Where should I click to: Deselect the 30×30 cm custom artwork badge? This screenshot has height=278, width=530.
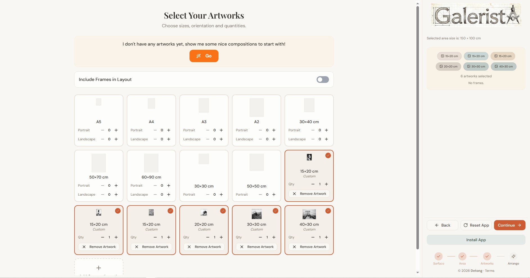click(x=275, y=211)
